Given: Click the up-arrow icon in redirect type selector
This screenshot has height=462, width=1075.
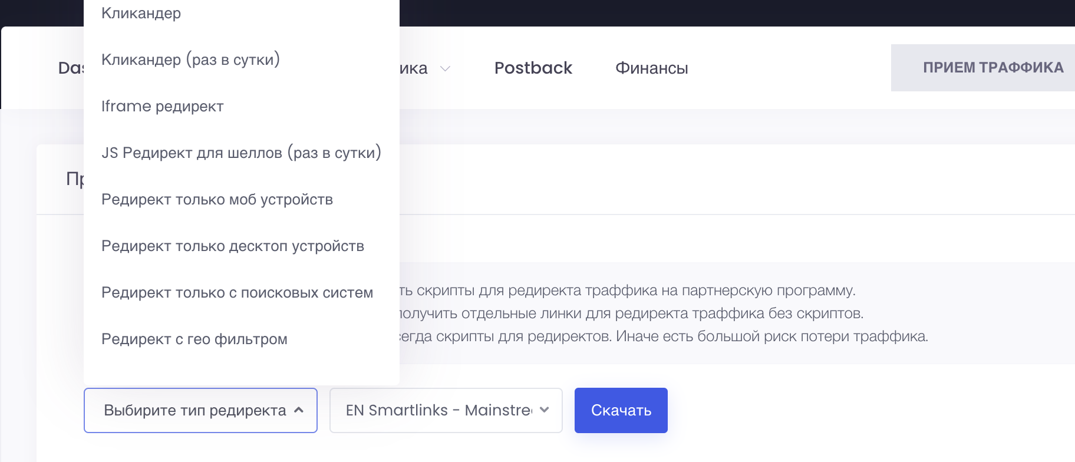Looking at the screenshot, I should [299, 410].
